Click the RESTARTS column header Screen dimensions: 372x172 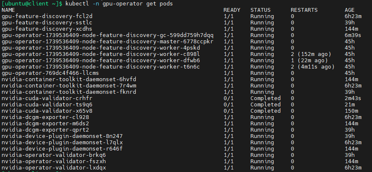[304, 10]
